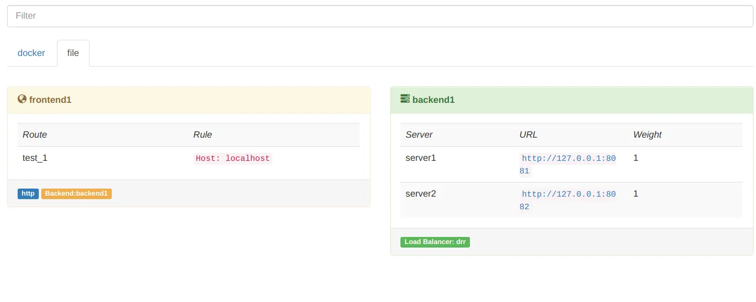Switch to the docker tab
This screenshot has height=302, width=756.
click(31, 53)
